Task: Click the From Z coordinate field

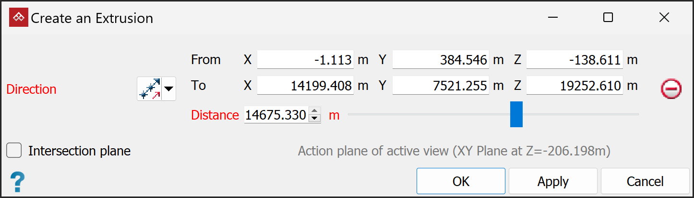Action: pyautogui.click(x=574, y=60)
